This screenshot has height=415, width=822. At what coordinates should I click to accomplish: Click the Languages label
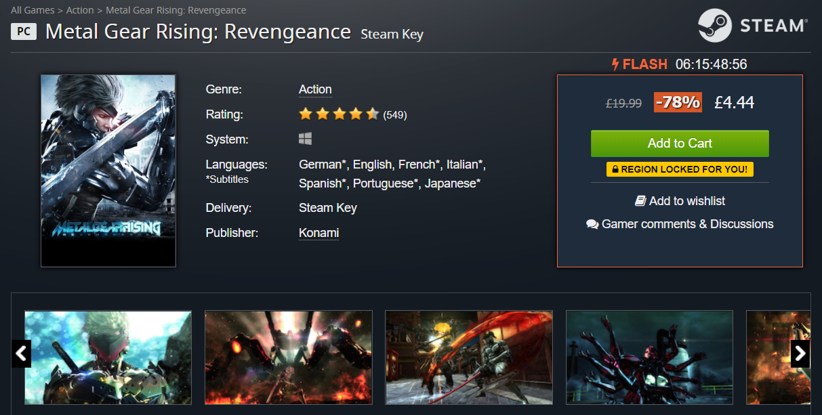(237, 165)
